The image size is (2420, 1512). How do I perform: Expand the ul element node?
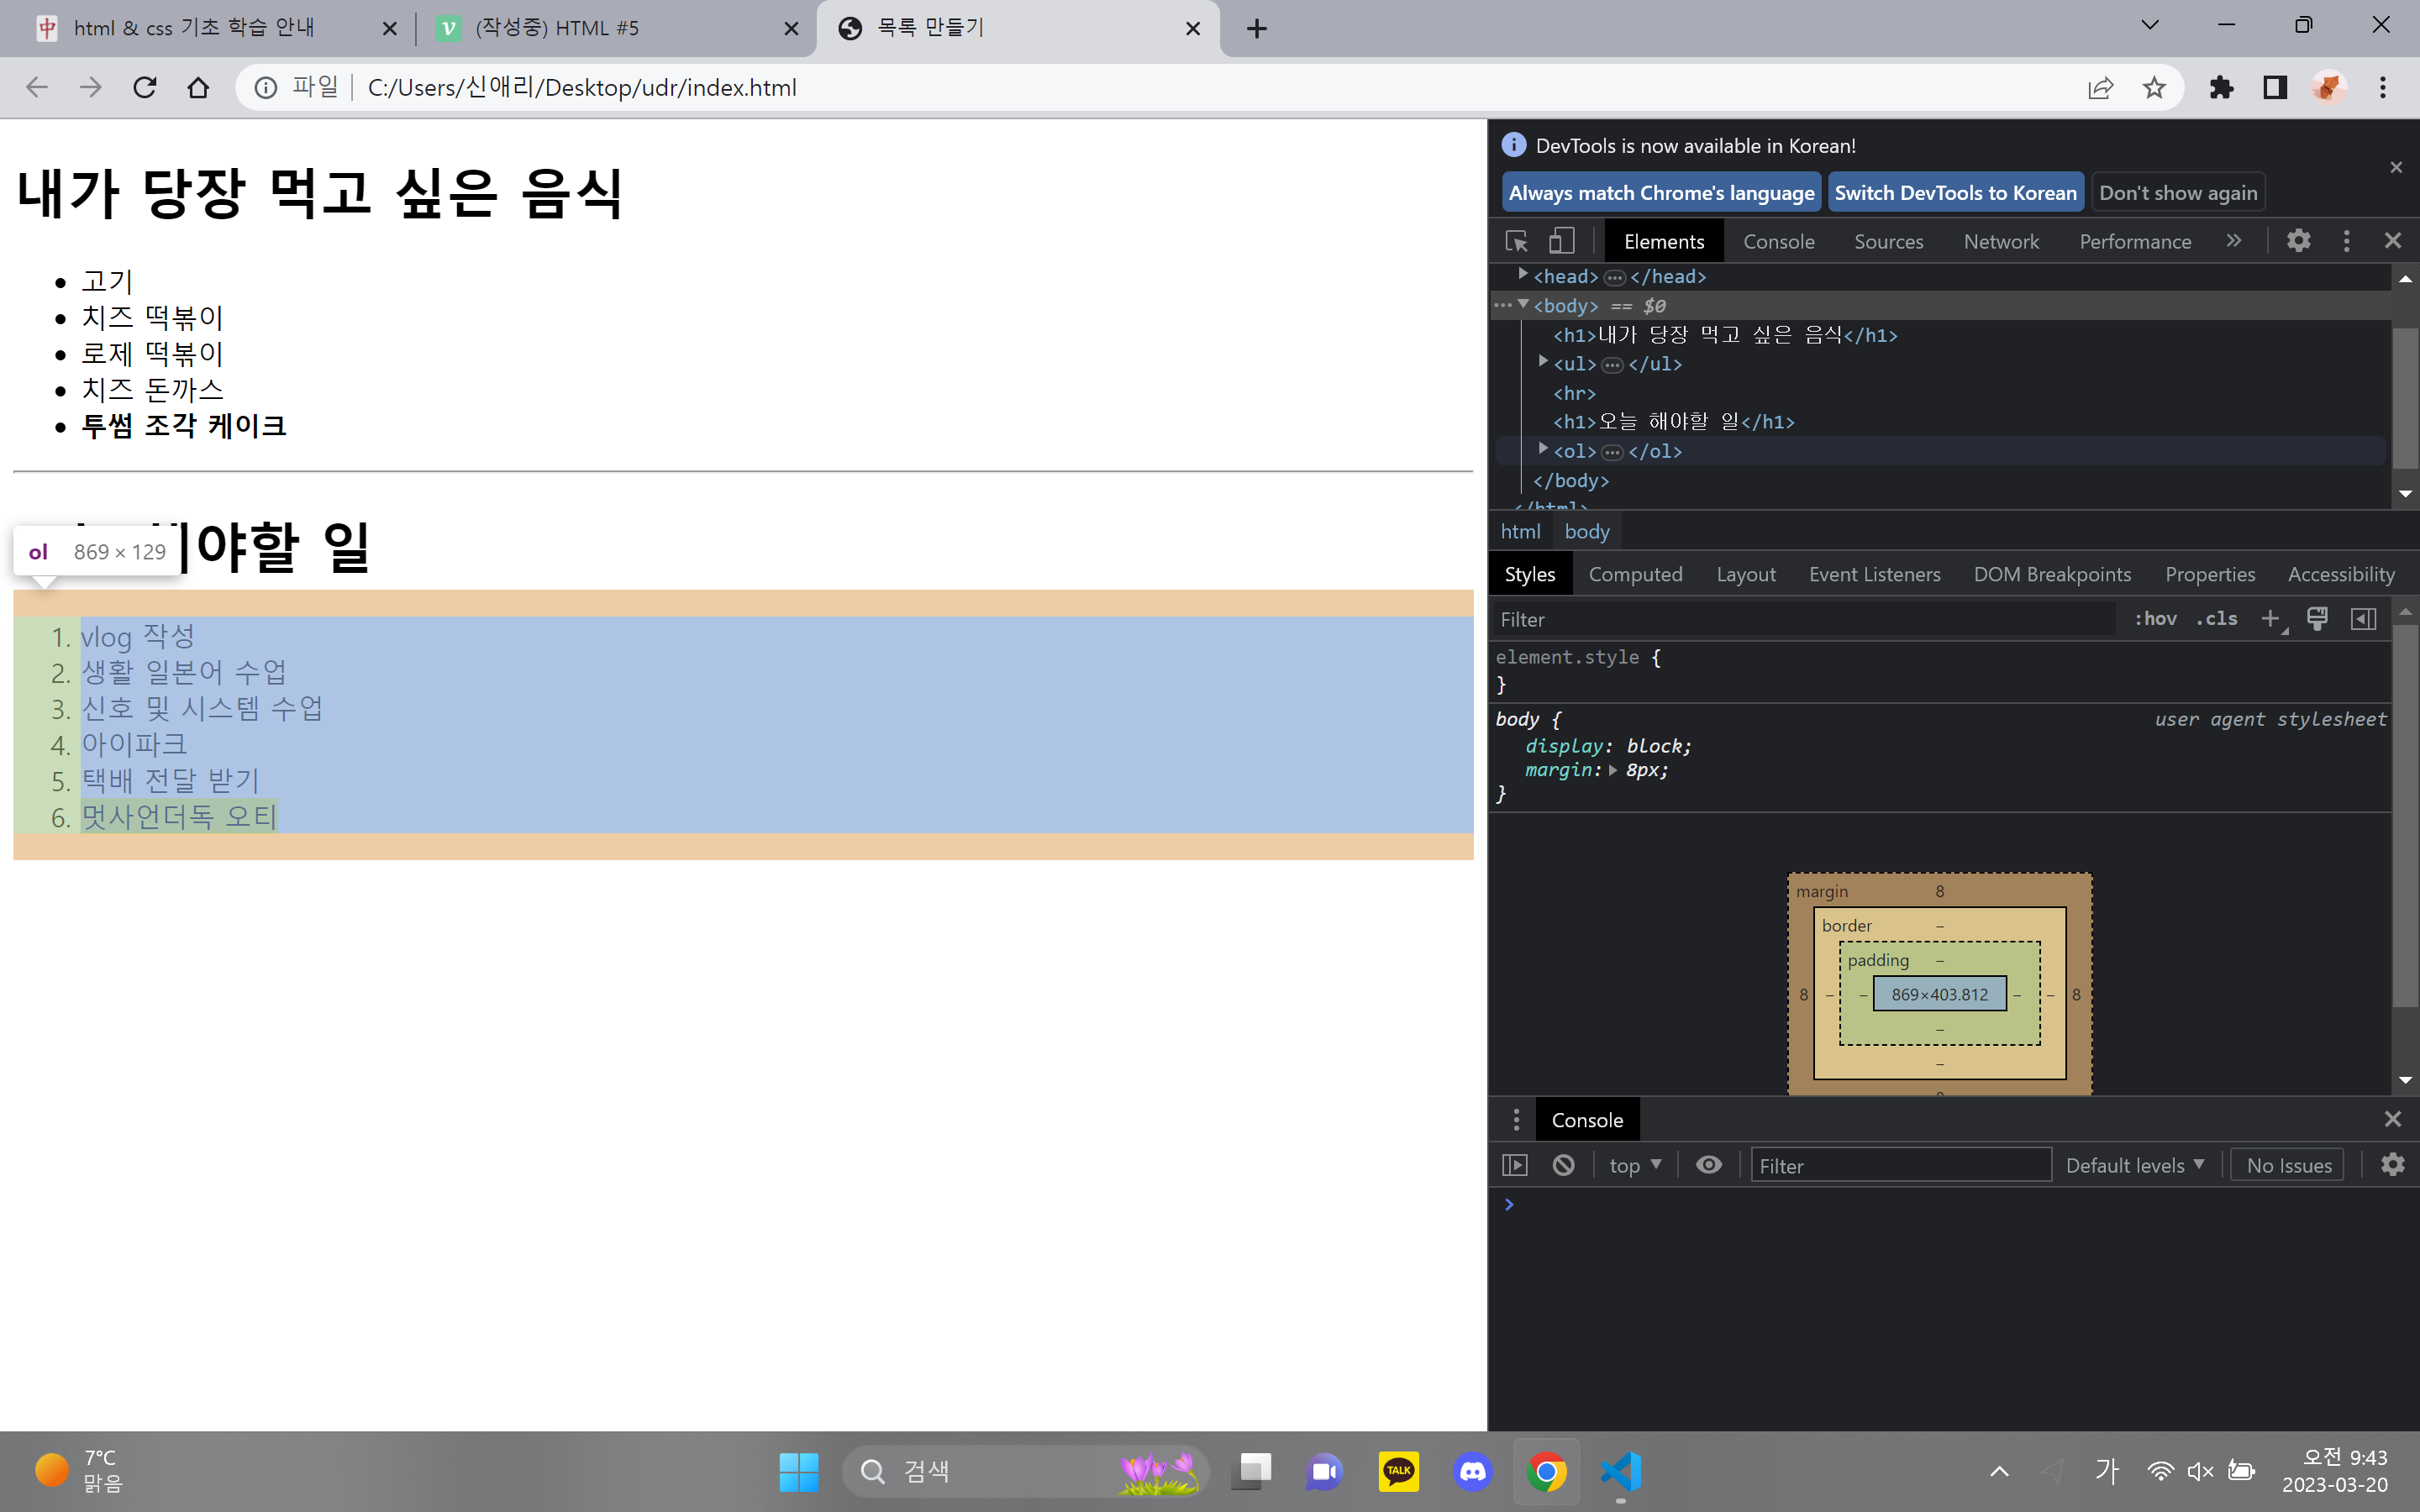tap(1543, 363)
